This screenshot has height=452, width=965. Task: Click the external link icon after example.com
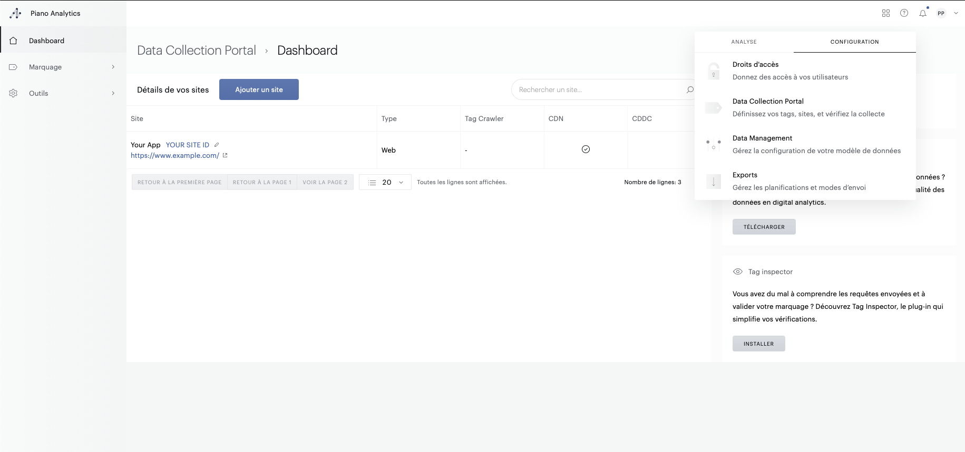coord(225,155)
